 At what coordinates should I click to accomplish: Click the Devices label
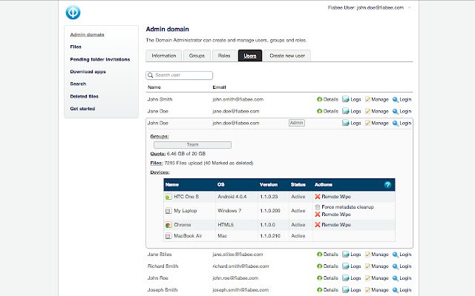click(x=160, y=172)
